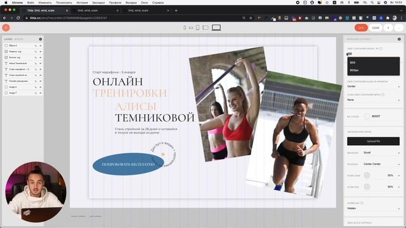Click the Close button in top bar
The image size is (406, 228).
[376, 28]
